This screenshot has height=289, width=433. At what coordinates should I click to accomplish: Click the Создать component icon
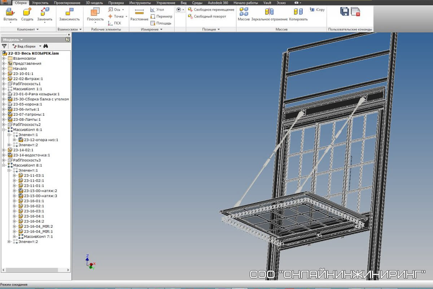[27, 12]
